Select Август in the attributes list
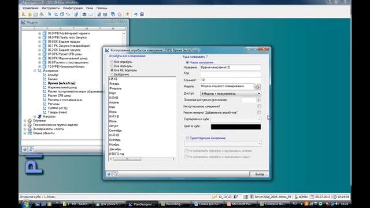This screenshot has width=370, height=208. 113,126
